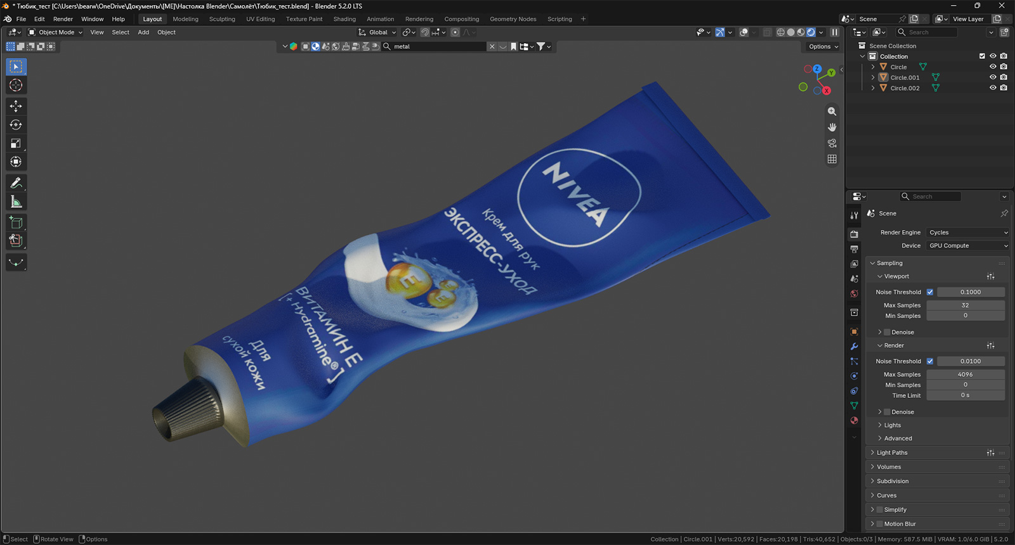Switch to the Shading workspace tab
Screen dimensions: 1015x545
[344, 19]
